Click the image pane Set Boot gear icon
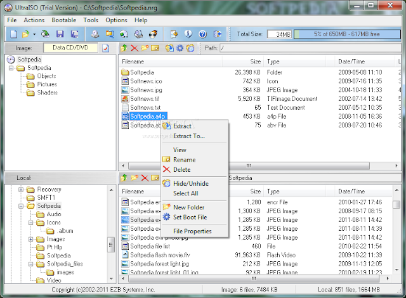The width and height of the screenshot is (406, 298). (x=180, y=48)
